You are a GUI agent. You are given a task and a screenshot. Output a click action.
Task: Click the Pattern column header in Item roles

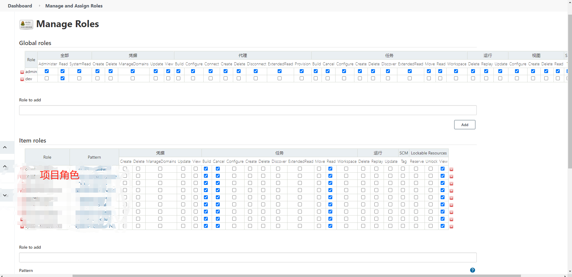(94, 157)
